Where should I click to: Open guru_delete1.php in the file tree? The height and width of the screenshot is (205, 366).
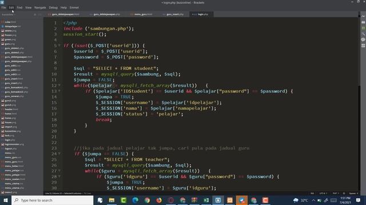tap(14, 48)
